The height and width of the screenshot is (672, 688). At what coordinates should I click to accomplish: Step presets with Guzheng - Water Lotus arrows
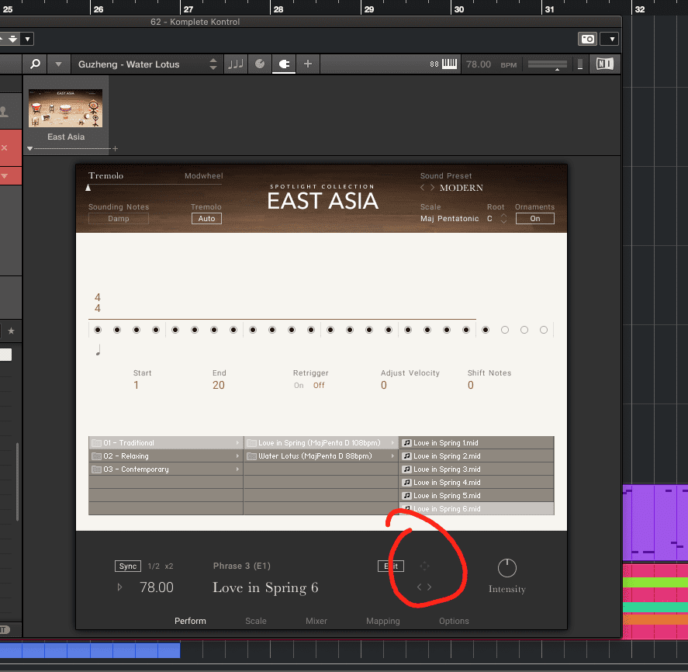(213, 64)
